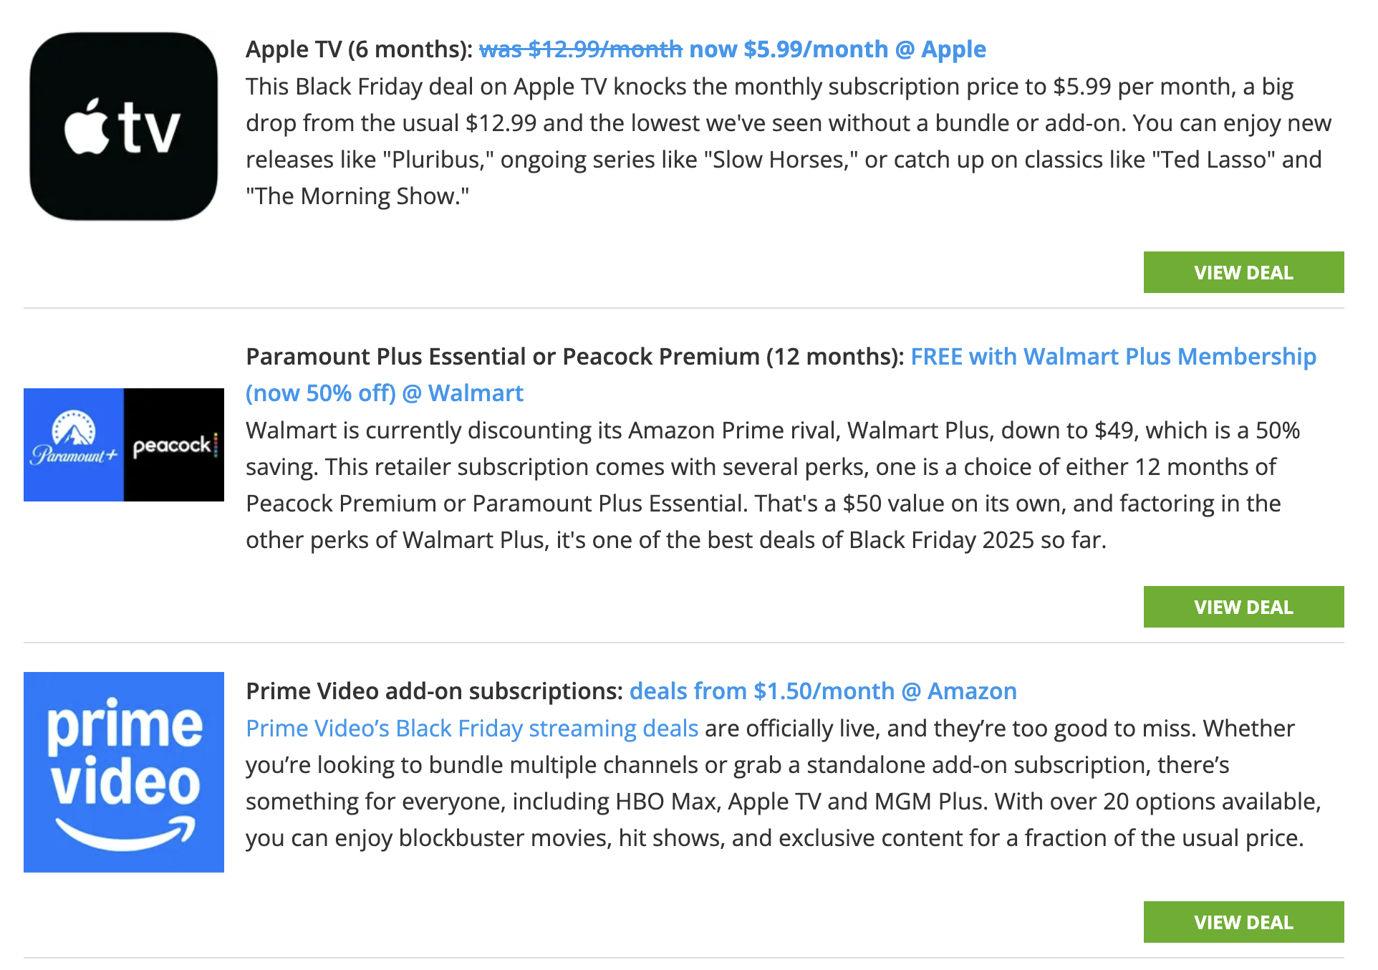The image size is (1378, 970).
Task: Click the struck-through "was $12.99/month" text
Action: pos(580,49)
